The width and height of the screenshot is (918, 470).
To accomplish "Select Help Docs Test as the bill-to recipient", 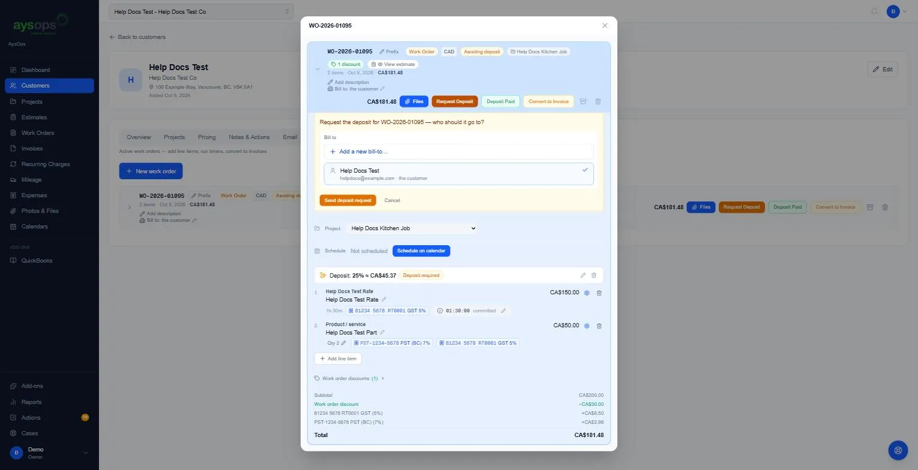I will [458, 174].
